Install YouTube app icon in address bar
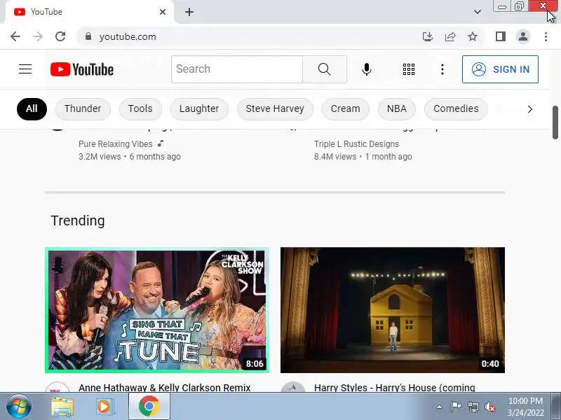 point(428,36)
